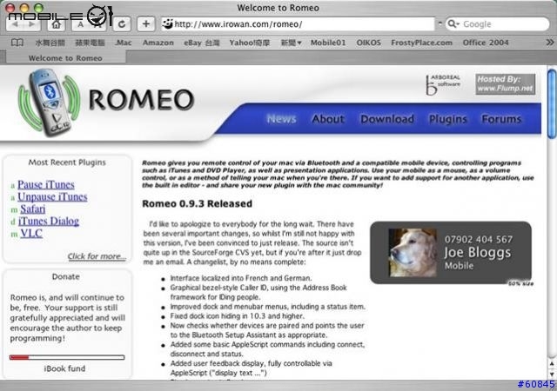This screenshot has width=557, height=391.
Task: Open the iTunes Dialog plugin link
Action: point(49,221)
